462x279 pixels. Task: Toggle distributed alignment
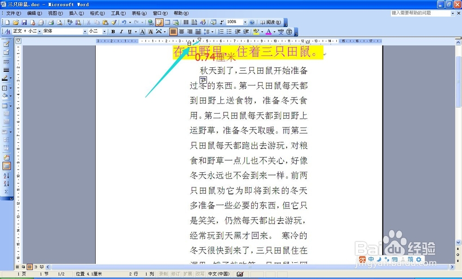coord(198,31)
